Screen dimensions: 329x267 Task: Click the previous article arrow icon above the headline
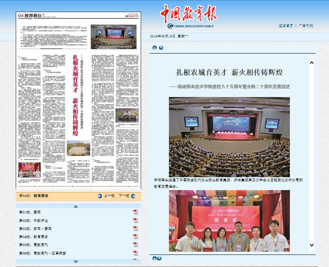pos(154,48)
